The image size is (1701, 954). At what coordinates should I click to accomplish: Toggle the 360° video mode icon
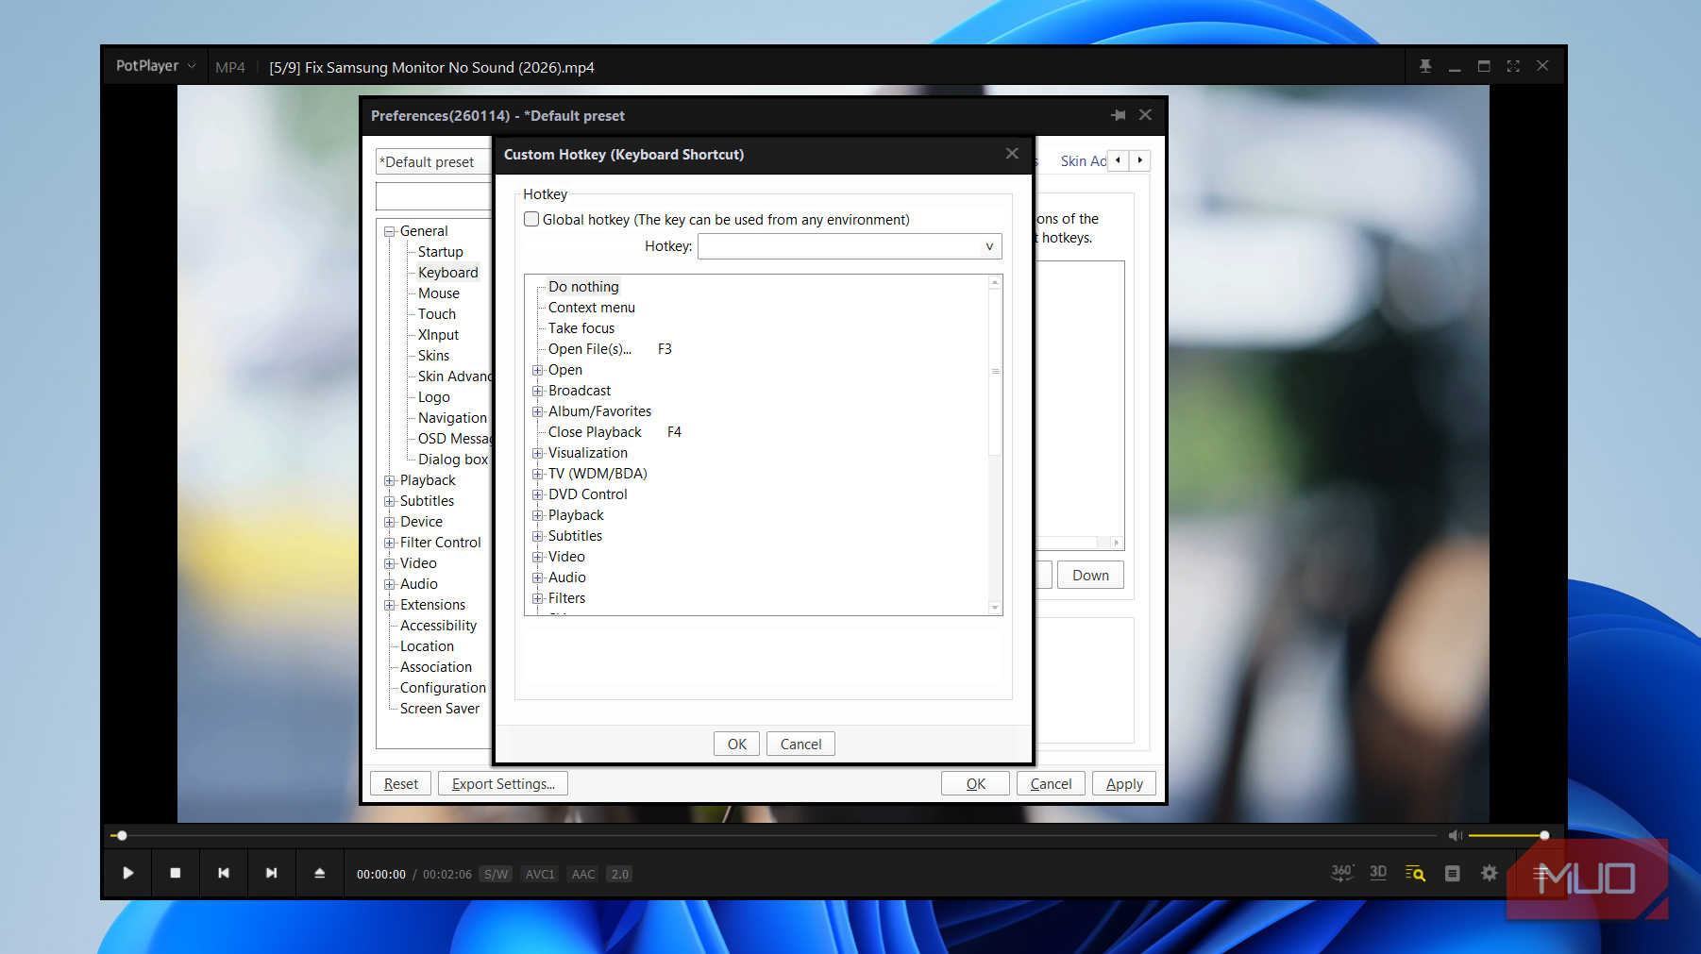(1342, 873)
